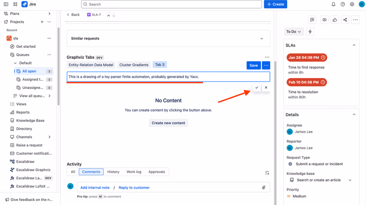
Task: Click Give feedback on the new navigation
Action: pyautogui.click(x=29, y=200)
